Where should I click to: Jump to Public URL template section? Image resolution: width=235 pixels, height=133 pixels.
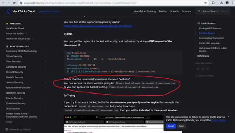click(209, 43)
